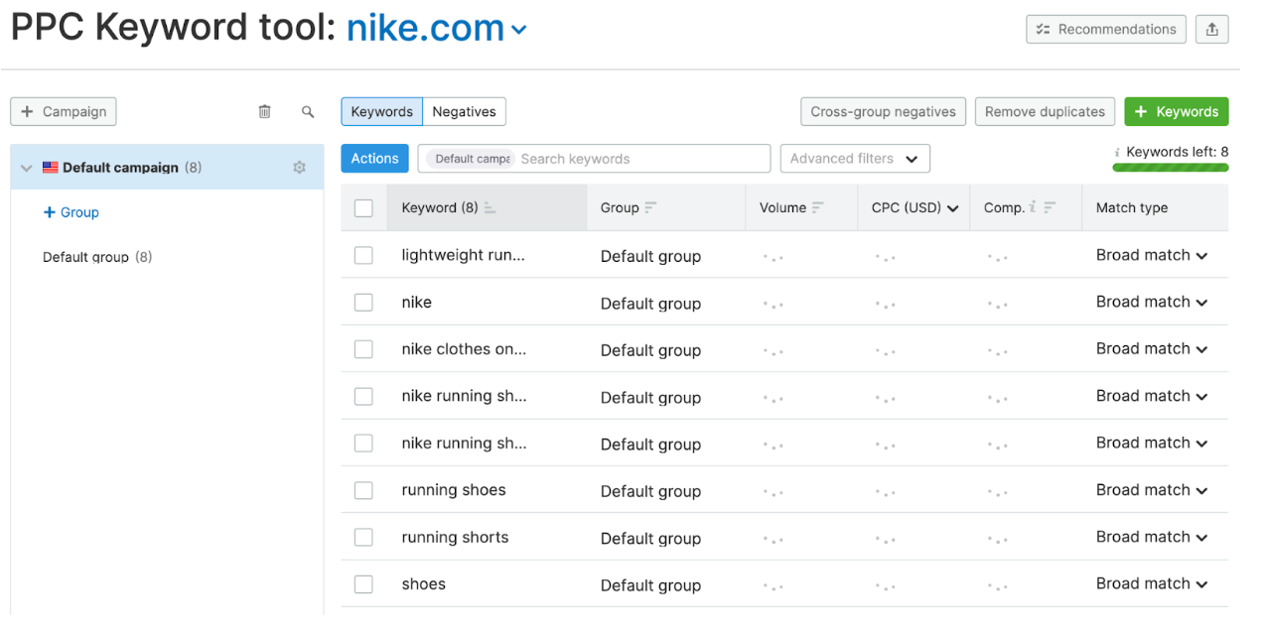Open Cross-group negatives
1265x637 pixels.
click(x=883, y=111)
